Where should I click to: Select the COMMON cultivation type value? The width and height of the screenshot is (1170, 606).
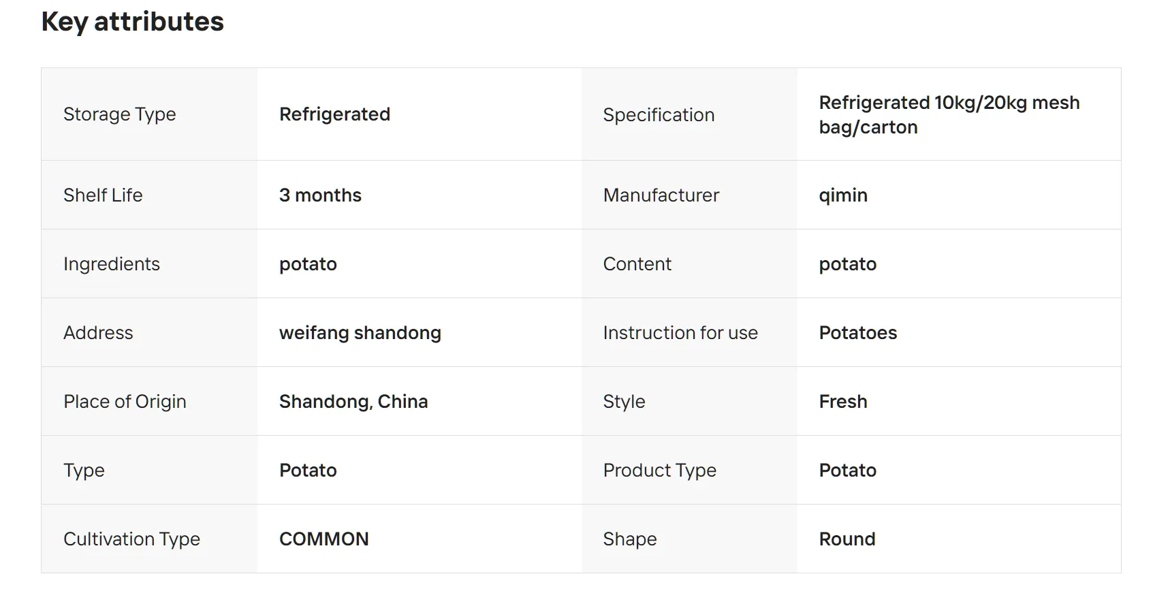pyautogui.click(x=323, y=539)
